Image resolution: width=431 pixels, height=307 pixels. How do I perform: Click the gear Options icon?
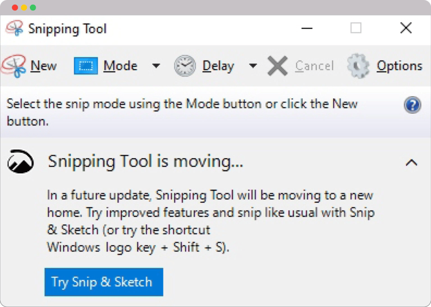(x=358, y=66)
